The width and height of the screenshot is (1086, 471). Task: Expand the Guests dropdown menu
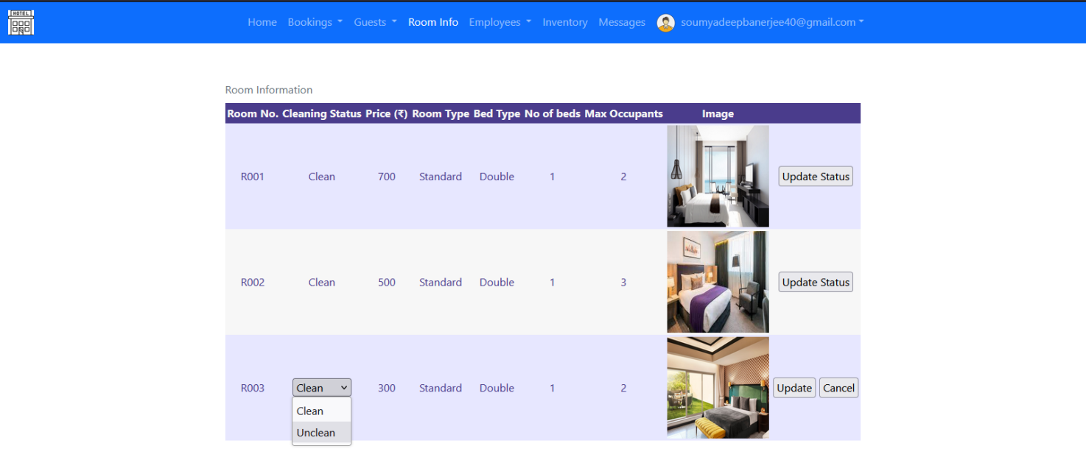375,22
